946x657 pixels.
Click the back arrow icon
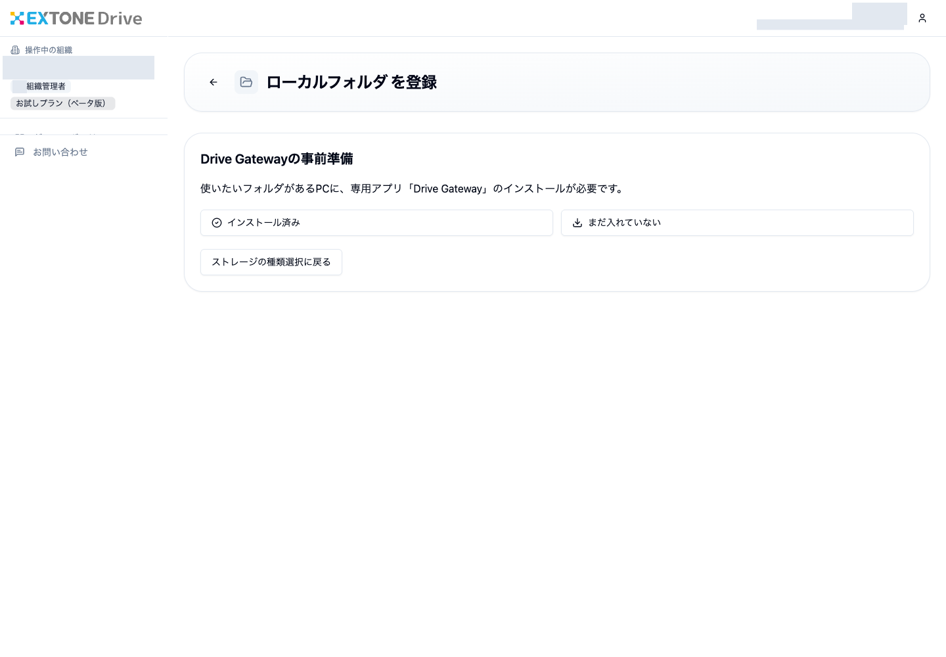pyautogui.click(x=214, y=82)
